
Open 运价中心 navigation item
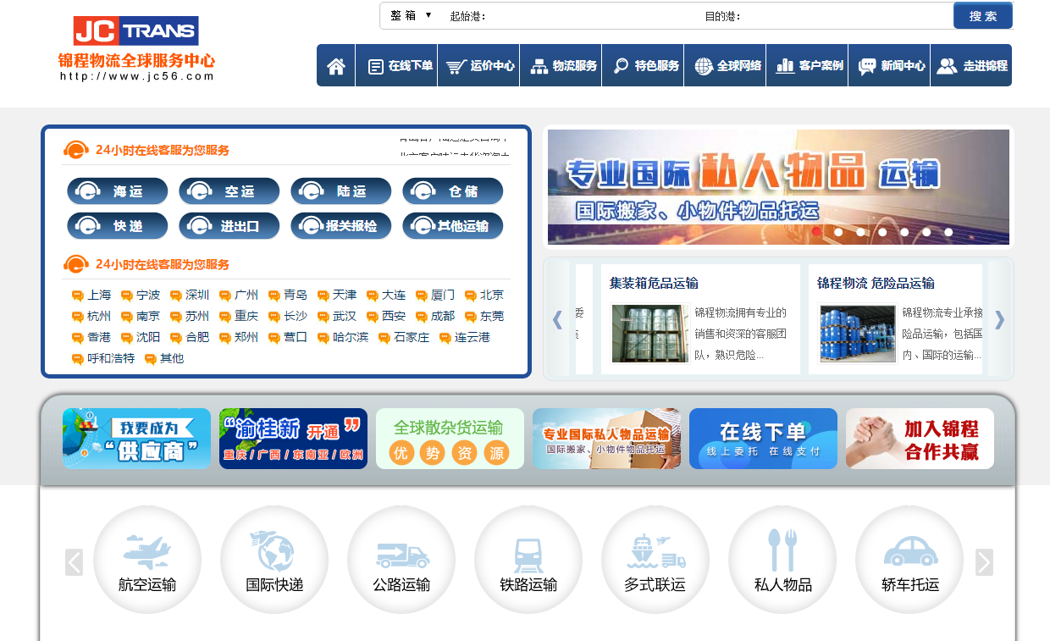point(478,65)
